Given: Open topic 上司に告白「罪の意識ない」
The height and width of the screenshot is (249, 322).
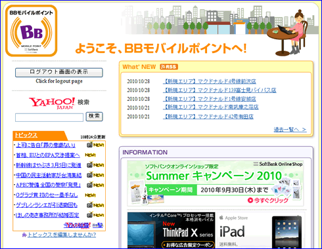Looking at the screenshot, I should click(45, 145).
